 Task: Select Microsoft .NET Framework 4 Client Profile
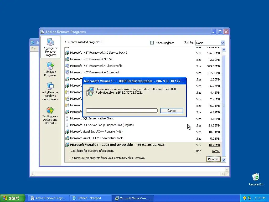click(x=96, y=66)
